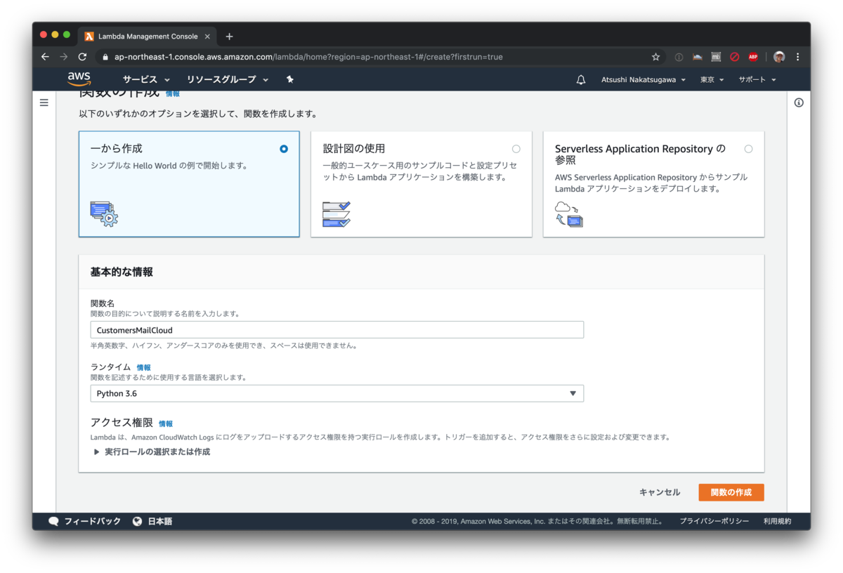Select the 一から作成 radio button
The width and height of the screenshot is (843, 573).
[x=284, y=149]
